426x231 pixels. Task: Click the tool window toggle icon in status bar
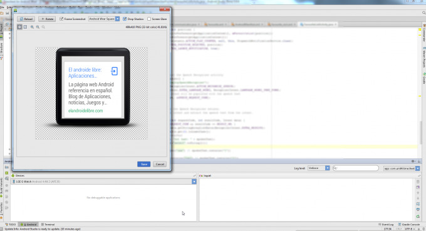coord(2,229)
